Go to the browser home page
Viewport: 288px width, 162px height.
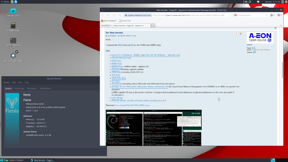[x=120, y=15]
